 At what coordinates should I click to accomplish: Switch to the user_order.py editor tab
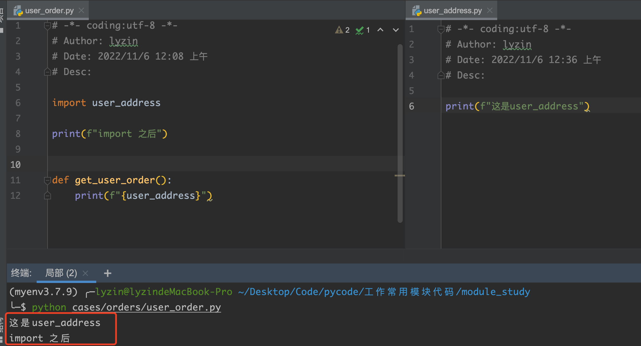48,11
